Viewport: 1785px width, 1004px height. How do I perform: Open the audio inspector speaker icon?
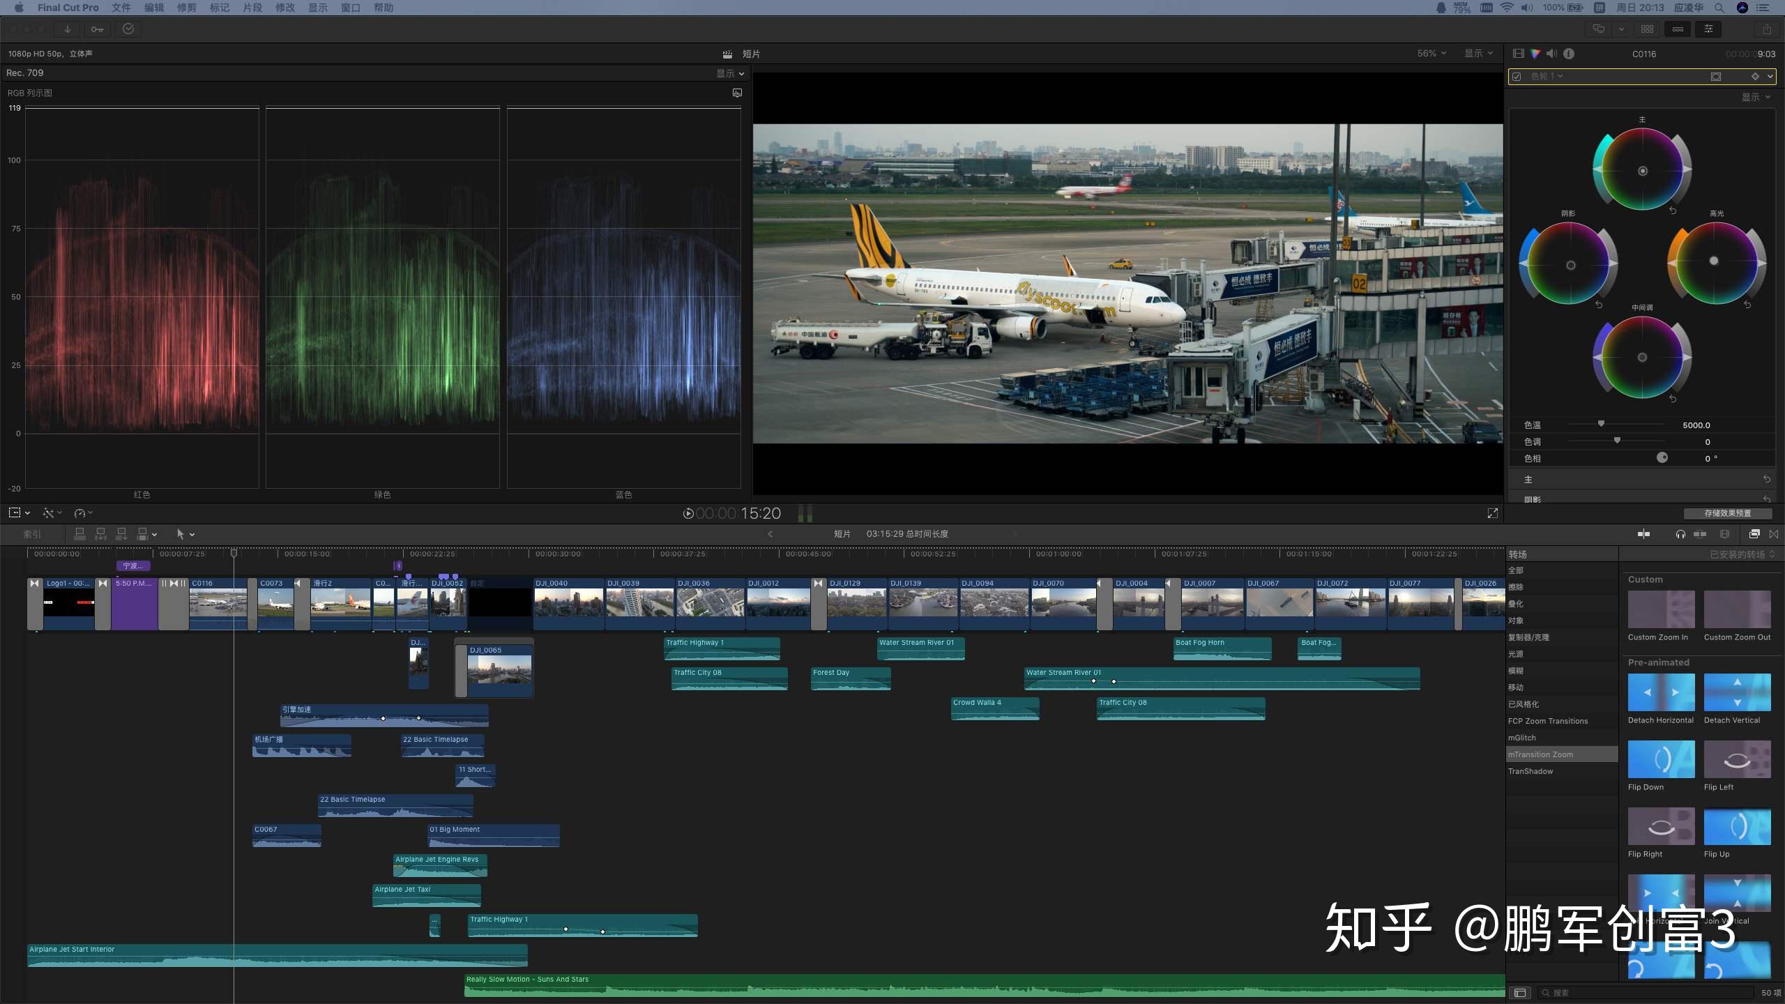tap(1551, 54)
